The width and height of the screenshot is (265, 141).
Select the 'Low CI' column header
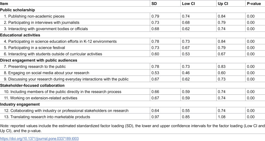point(188,4)
